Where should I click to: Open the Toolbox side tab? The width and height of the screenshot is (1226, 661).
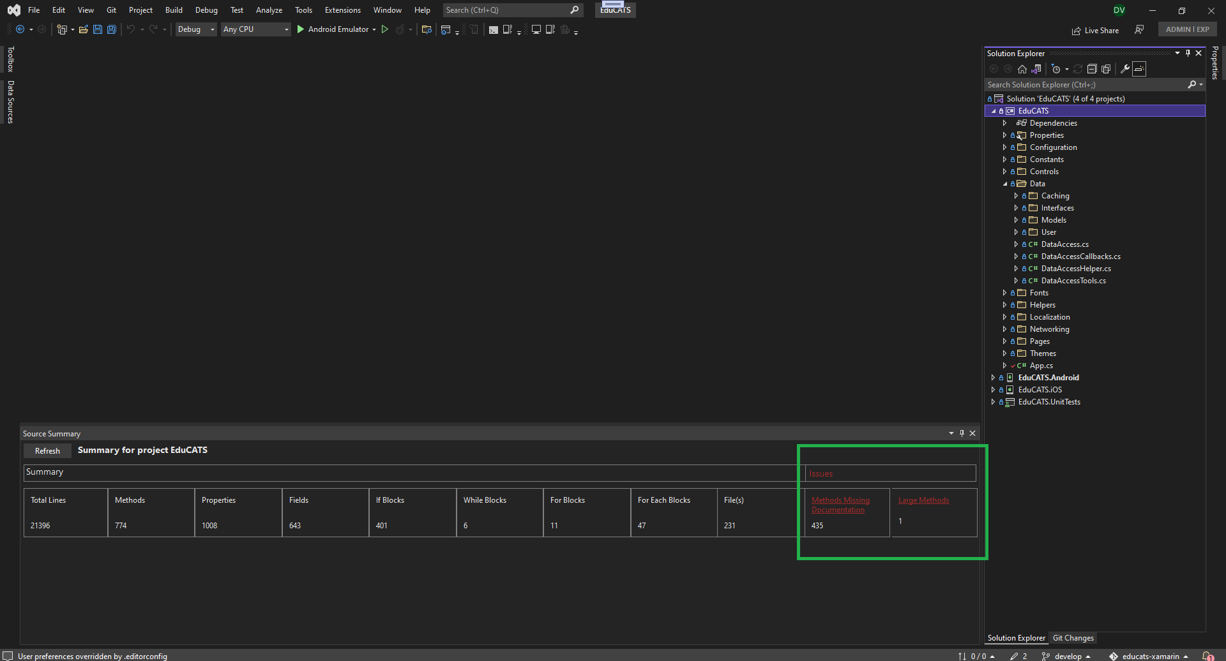(10, 59)
